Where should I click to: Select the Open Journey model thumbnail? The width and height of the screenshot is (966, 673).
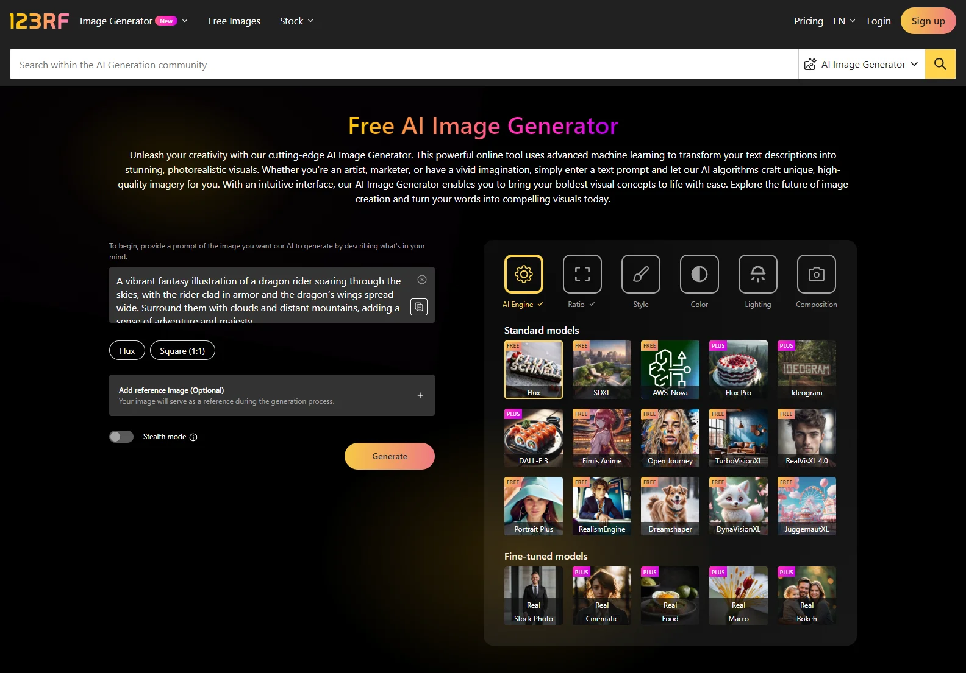(x=670, y=438)
